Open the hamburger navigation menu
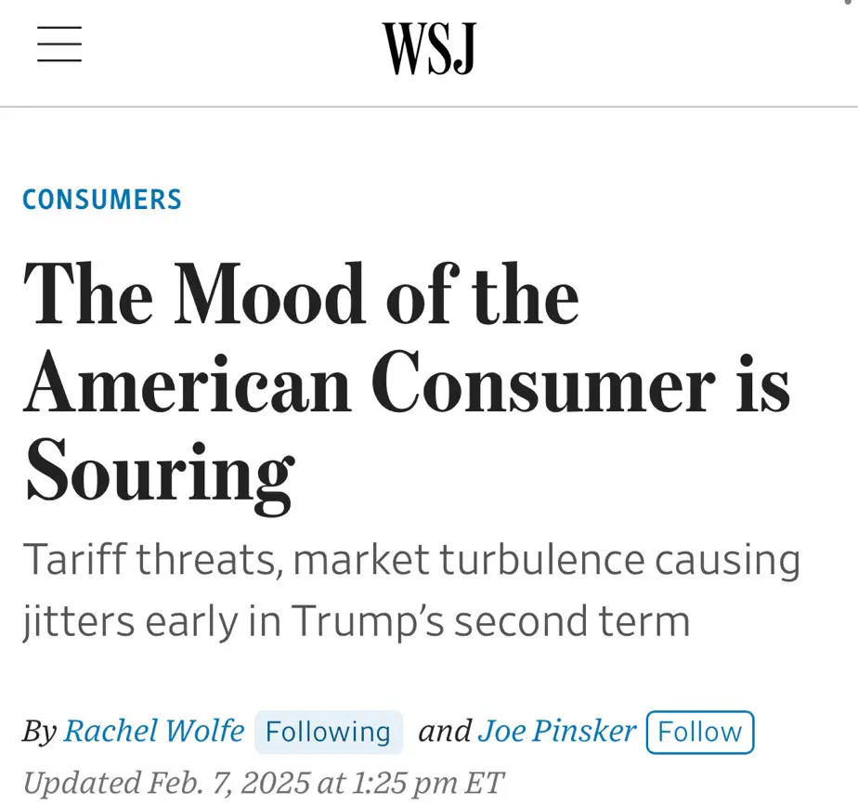 coord(58,44)
